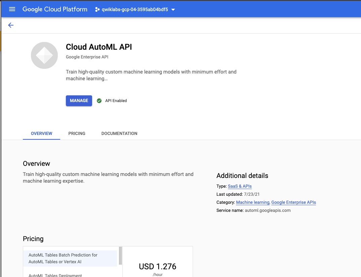Click the Google Cloud Platform title
This screenshot has width=361, height=277.
pyautogui.click(x=55, y=9)
